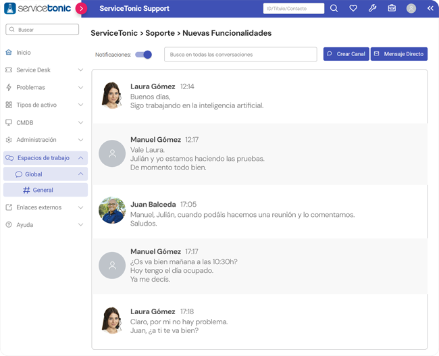Expand the Ayuda chevron
Screen dimensions: 439x356
pyautogui.click(x=80, y=225)
